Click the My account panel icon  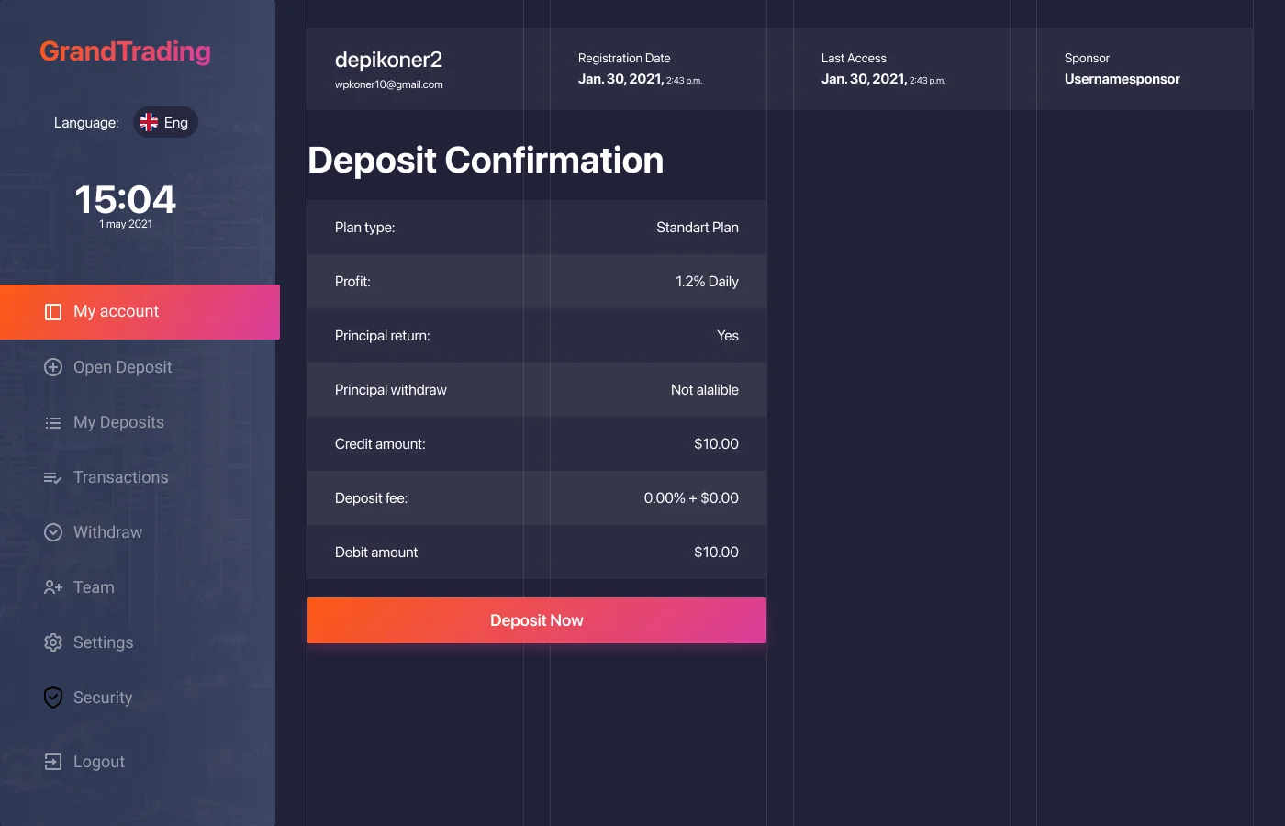click(53, 312)
